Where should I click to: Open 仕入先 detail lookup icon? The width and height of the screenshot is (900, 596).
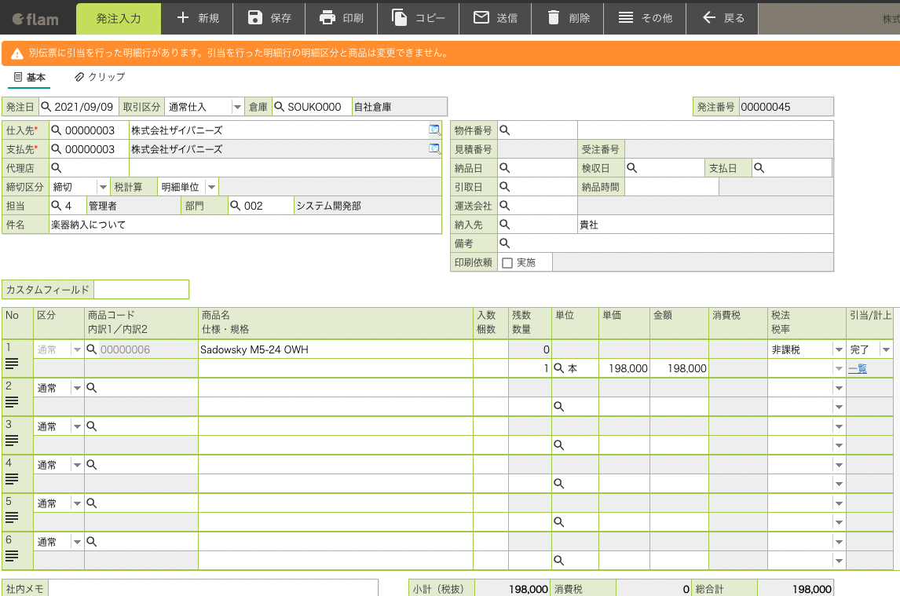pyautogui.click(x=434, y=130)
